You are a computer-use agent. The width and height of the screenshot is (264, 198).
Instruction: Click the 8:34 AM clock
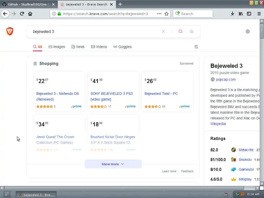click(x=253, y=194)
